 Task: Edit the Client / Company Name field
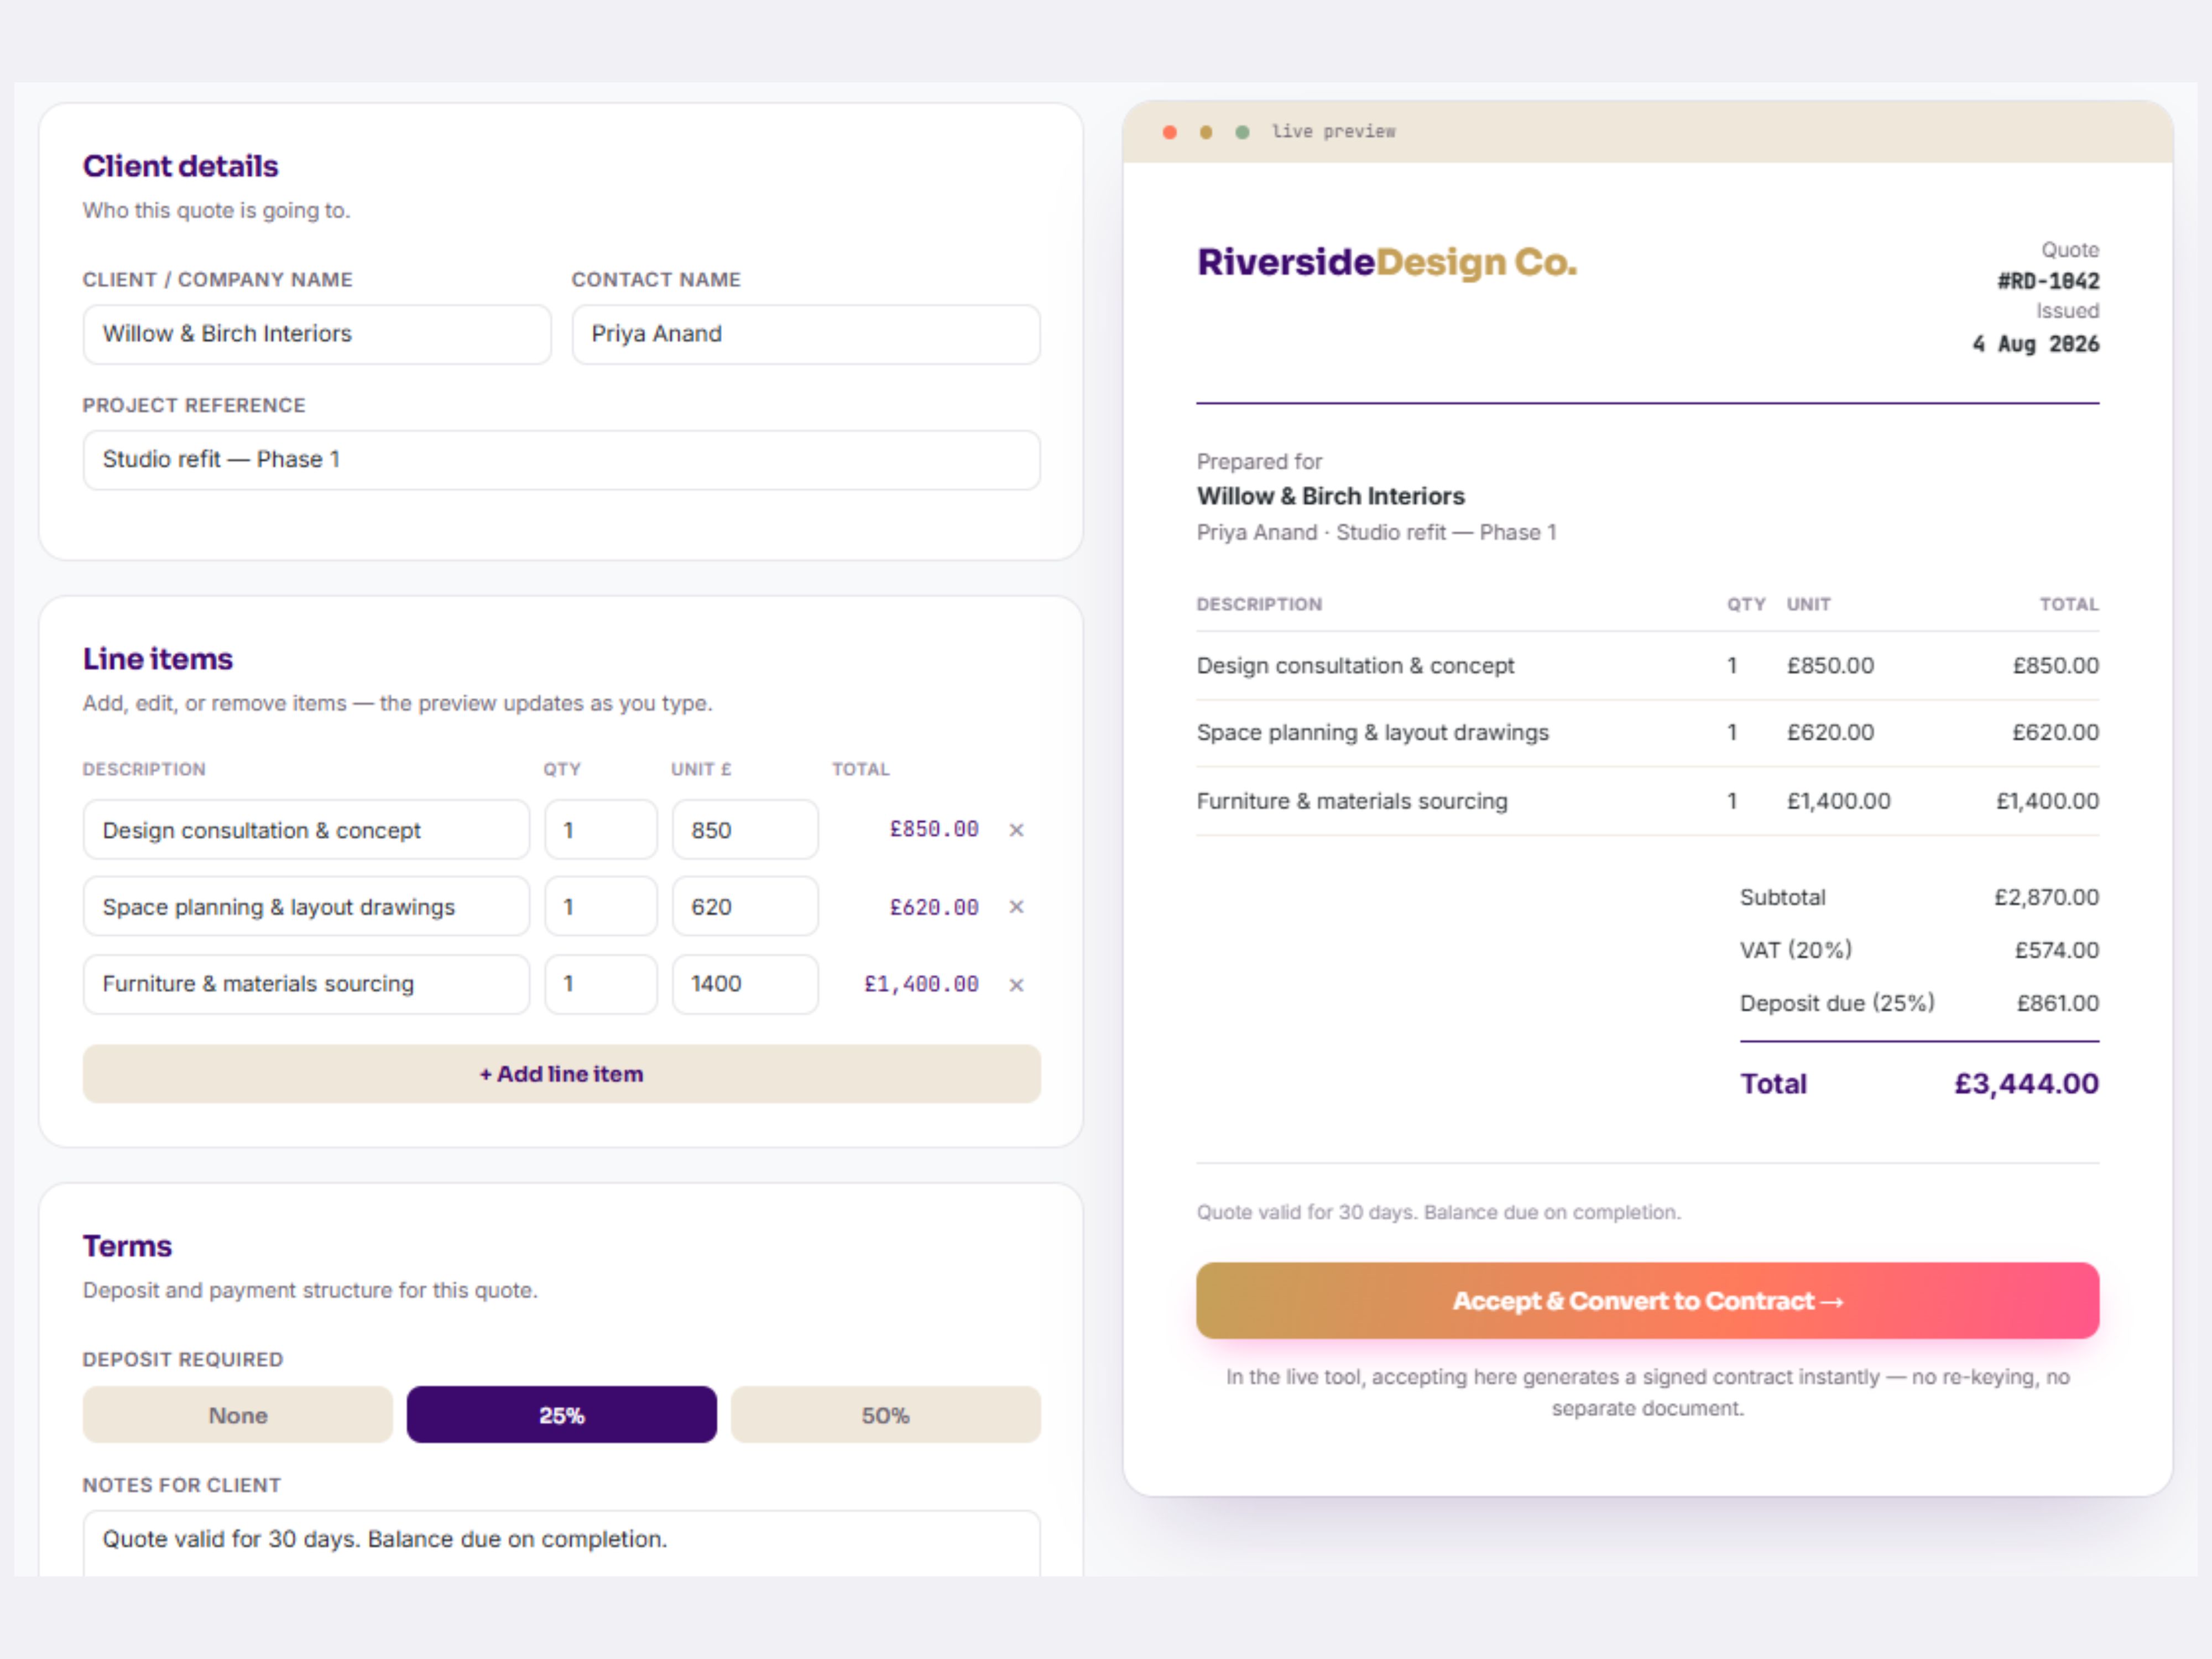click(x=317, y=334)
